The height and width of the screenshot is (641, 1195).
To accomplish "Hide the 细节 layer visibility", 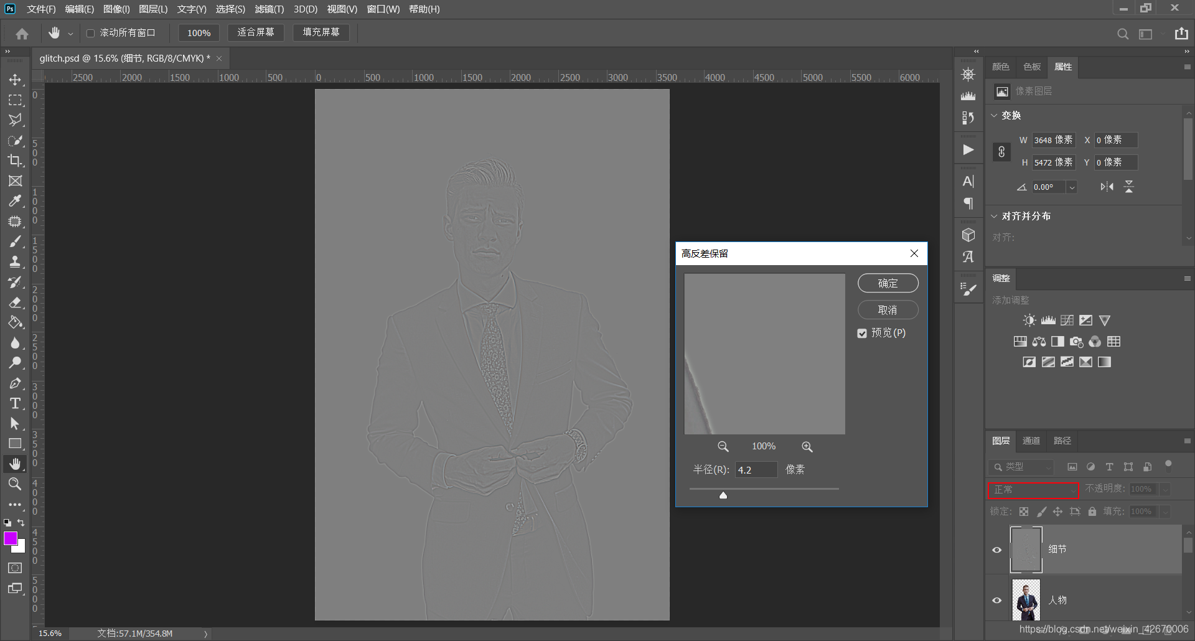I will tap(996, 550).
